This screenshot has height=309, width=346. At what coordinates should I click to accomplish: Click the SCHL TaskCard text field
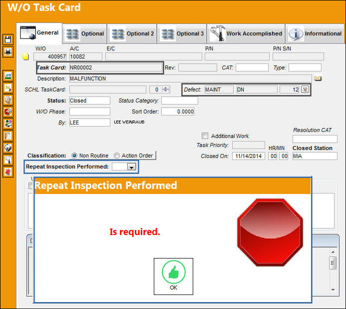click(108, 89)
